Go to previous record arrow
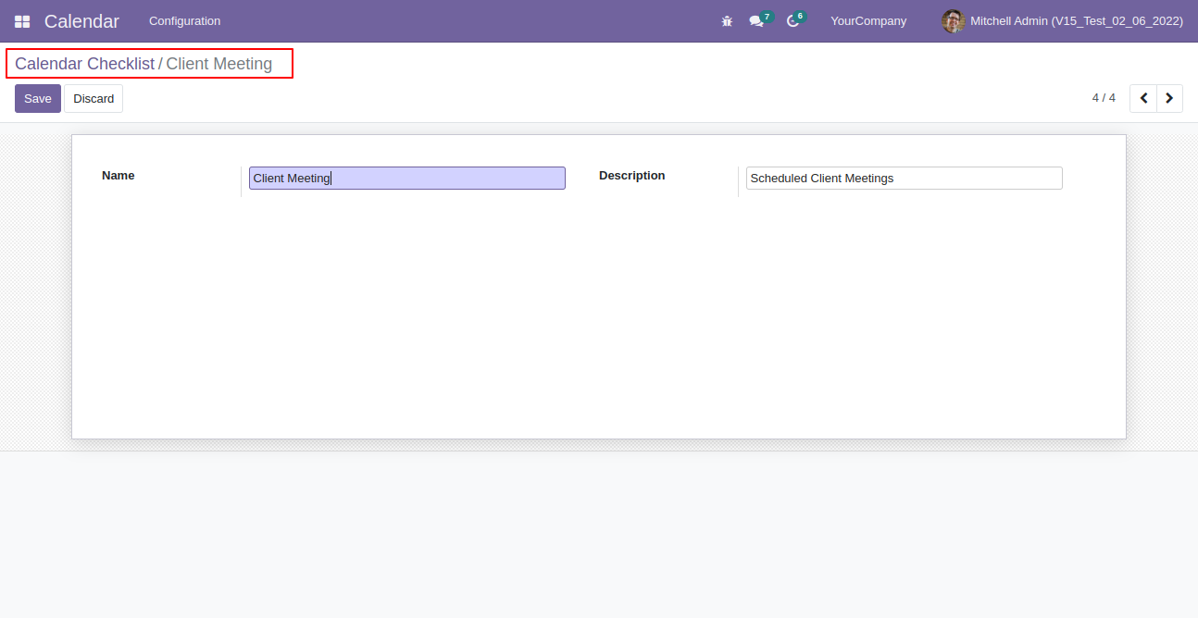The width and height of the screenshot is (1198, 618). [x=1143, y=98]
